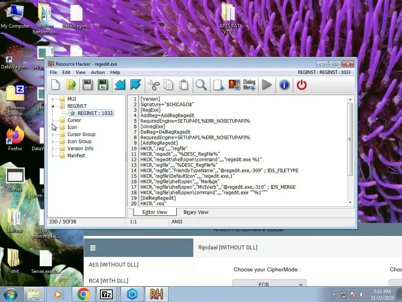
Task: Open the ARES RAT V1.2.1 folder
Action: (229, 19)
